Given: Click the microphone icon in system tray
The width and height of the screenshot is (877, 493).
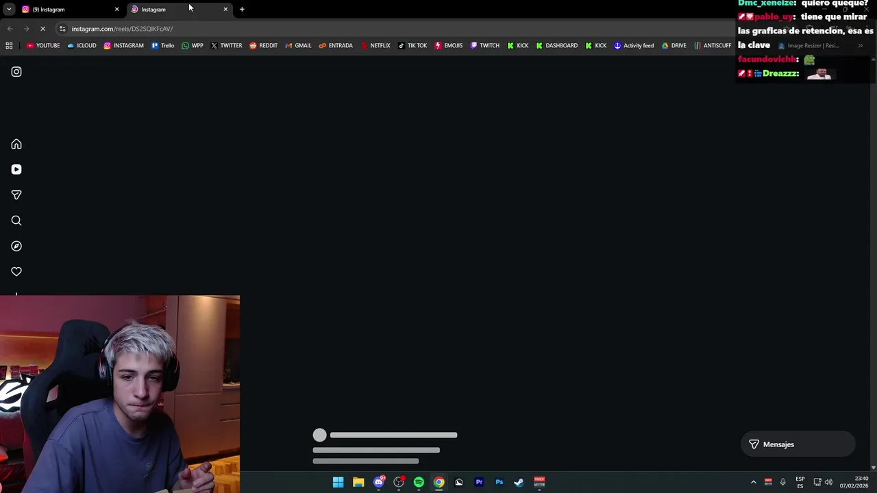Looking at the screenshot, I should (782, 482).
